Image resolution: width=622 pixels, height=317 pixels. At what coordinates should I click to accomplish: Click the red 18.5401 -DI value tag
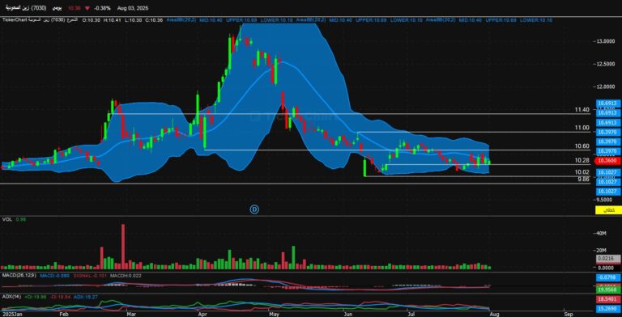pyautogui.click(x=607, y=298)
